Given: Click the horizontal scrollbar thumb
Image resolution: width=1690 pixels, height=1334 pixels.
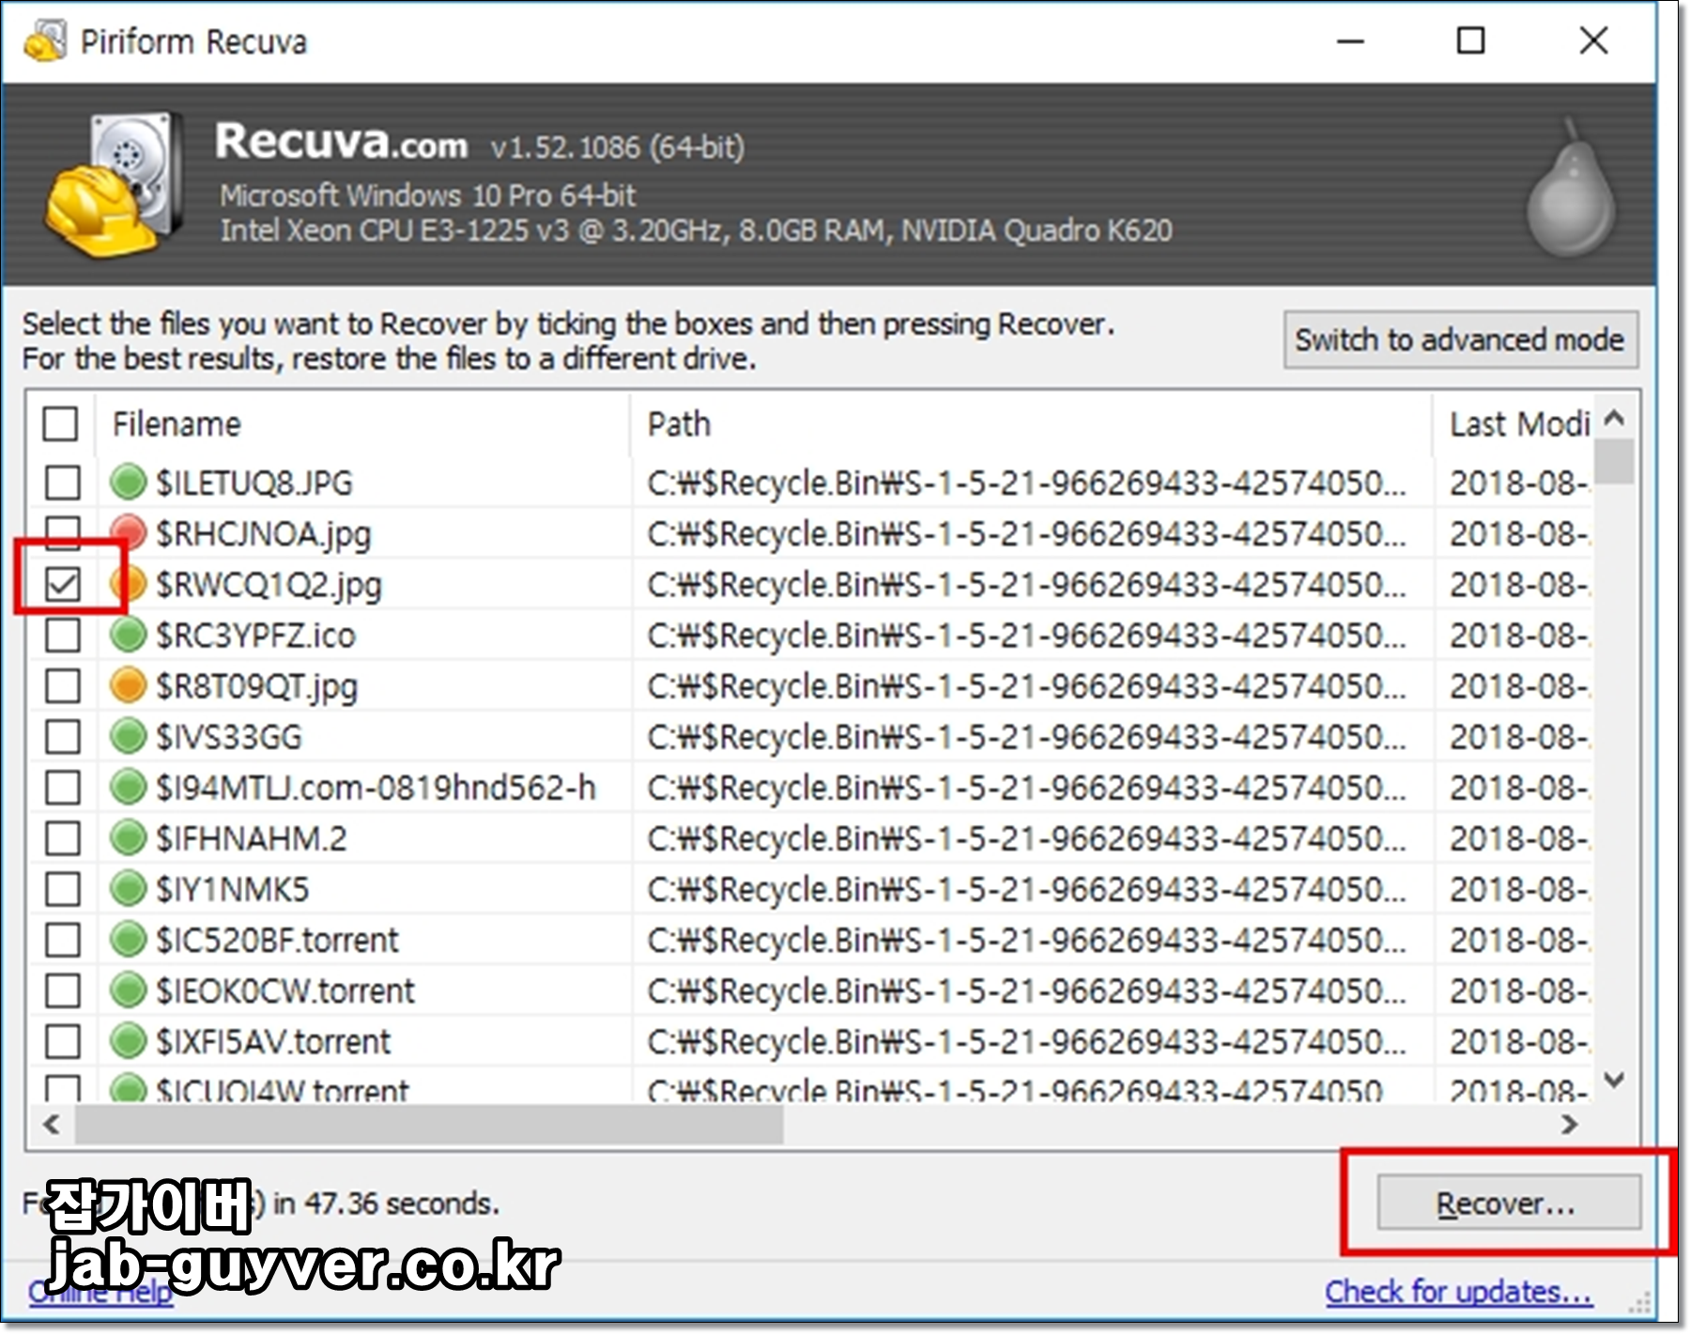Looking at the screenshot, I should [429, 1124].
